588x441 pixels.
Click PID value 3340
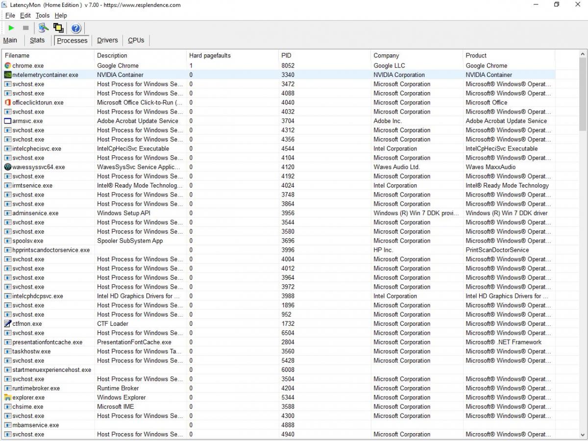pyautogui.click(x=288, y=75)
